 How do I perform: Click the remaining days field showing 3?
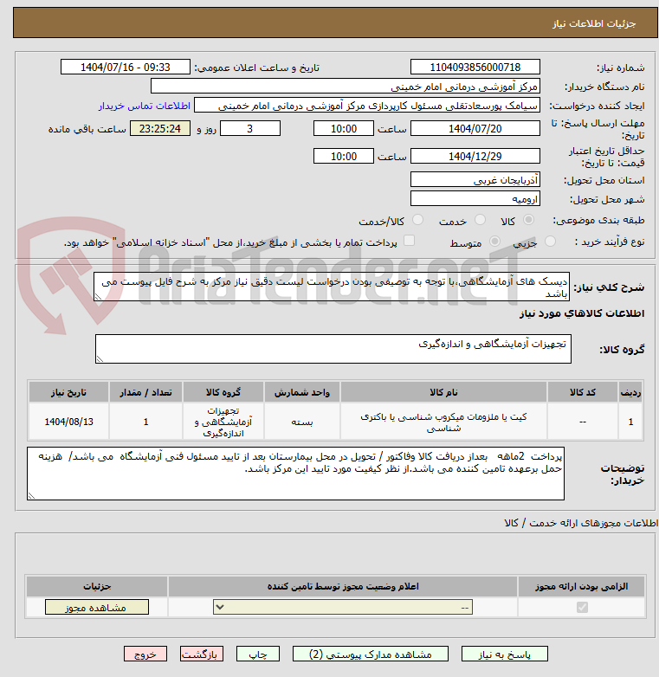[250, 129]
